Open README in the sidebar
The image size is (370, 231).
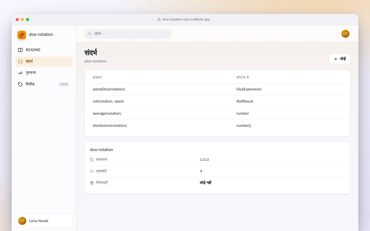(x=44, y=50)
